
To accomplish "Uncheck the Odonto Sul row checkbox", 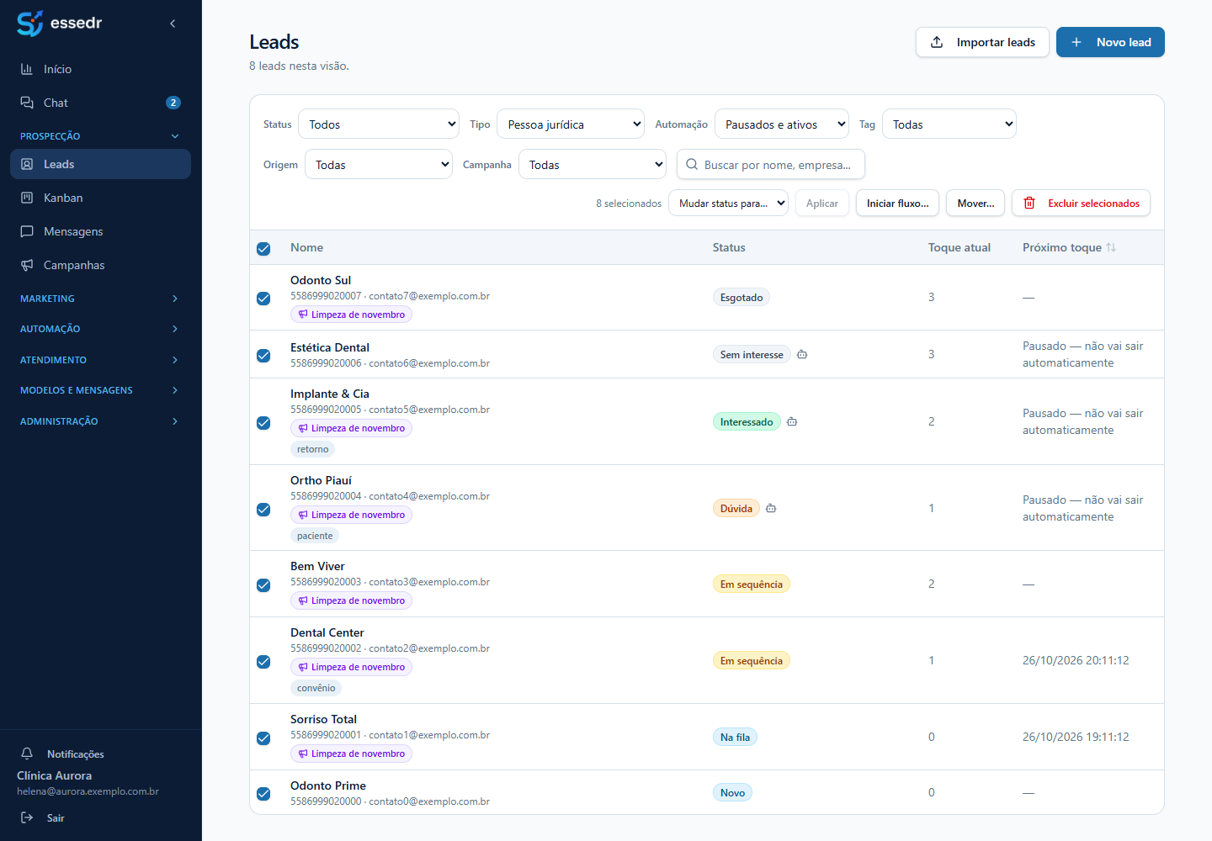I will click(x=263, y=298).
